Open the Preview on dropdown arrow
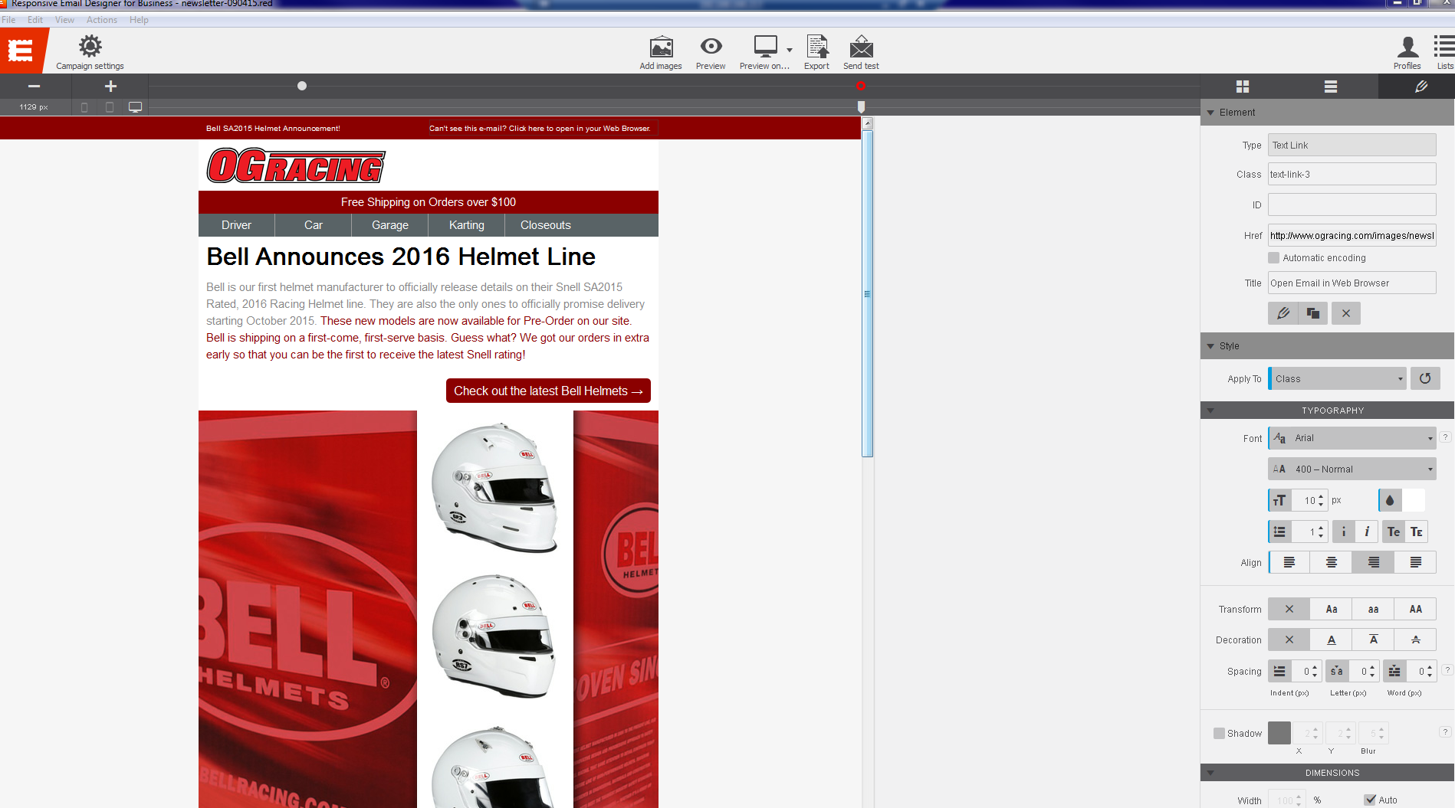The height and width of the screenshot is (808, 1455). coord(790,50)
